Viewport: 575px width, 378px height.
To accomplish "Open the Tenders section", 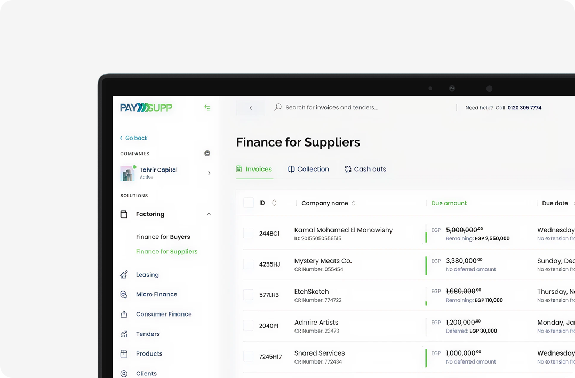I will pos(148,334).
